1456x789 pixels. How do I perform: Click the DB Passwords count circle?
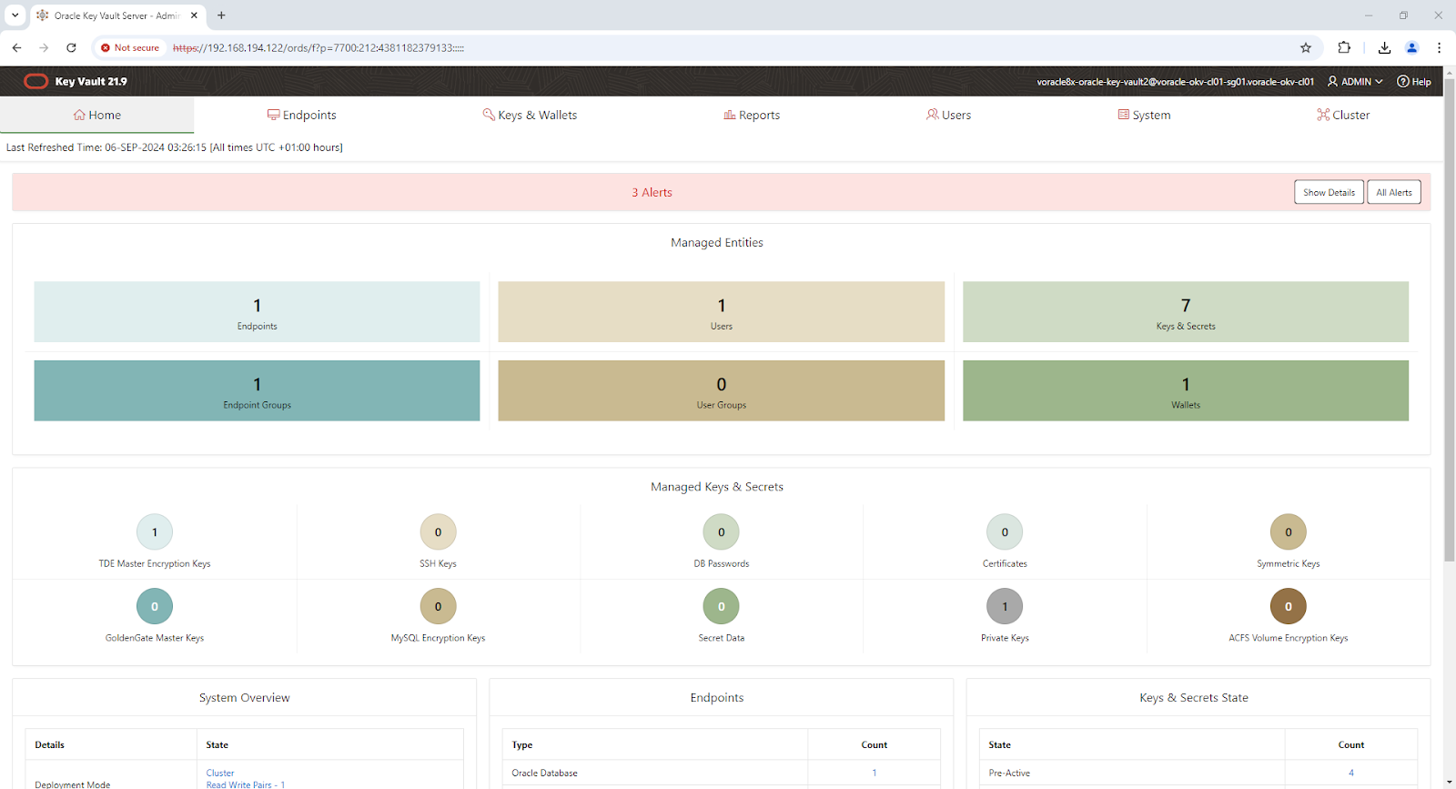[722, 532]
